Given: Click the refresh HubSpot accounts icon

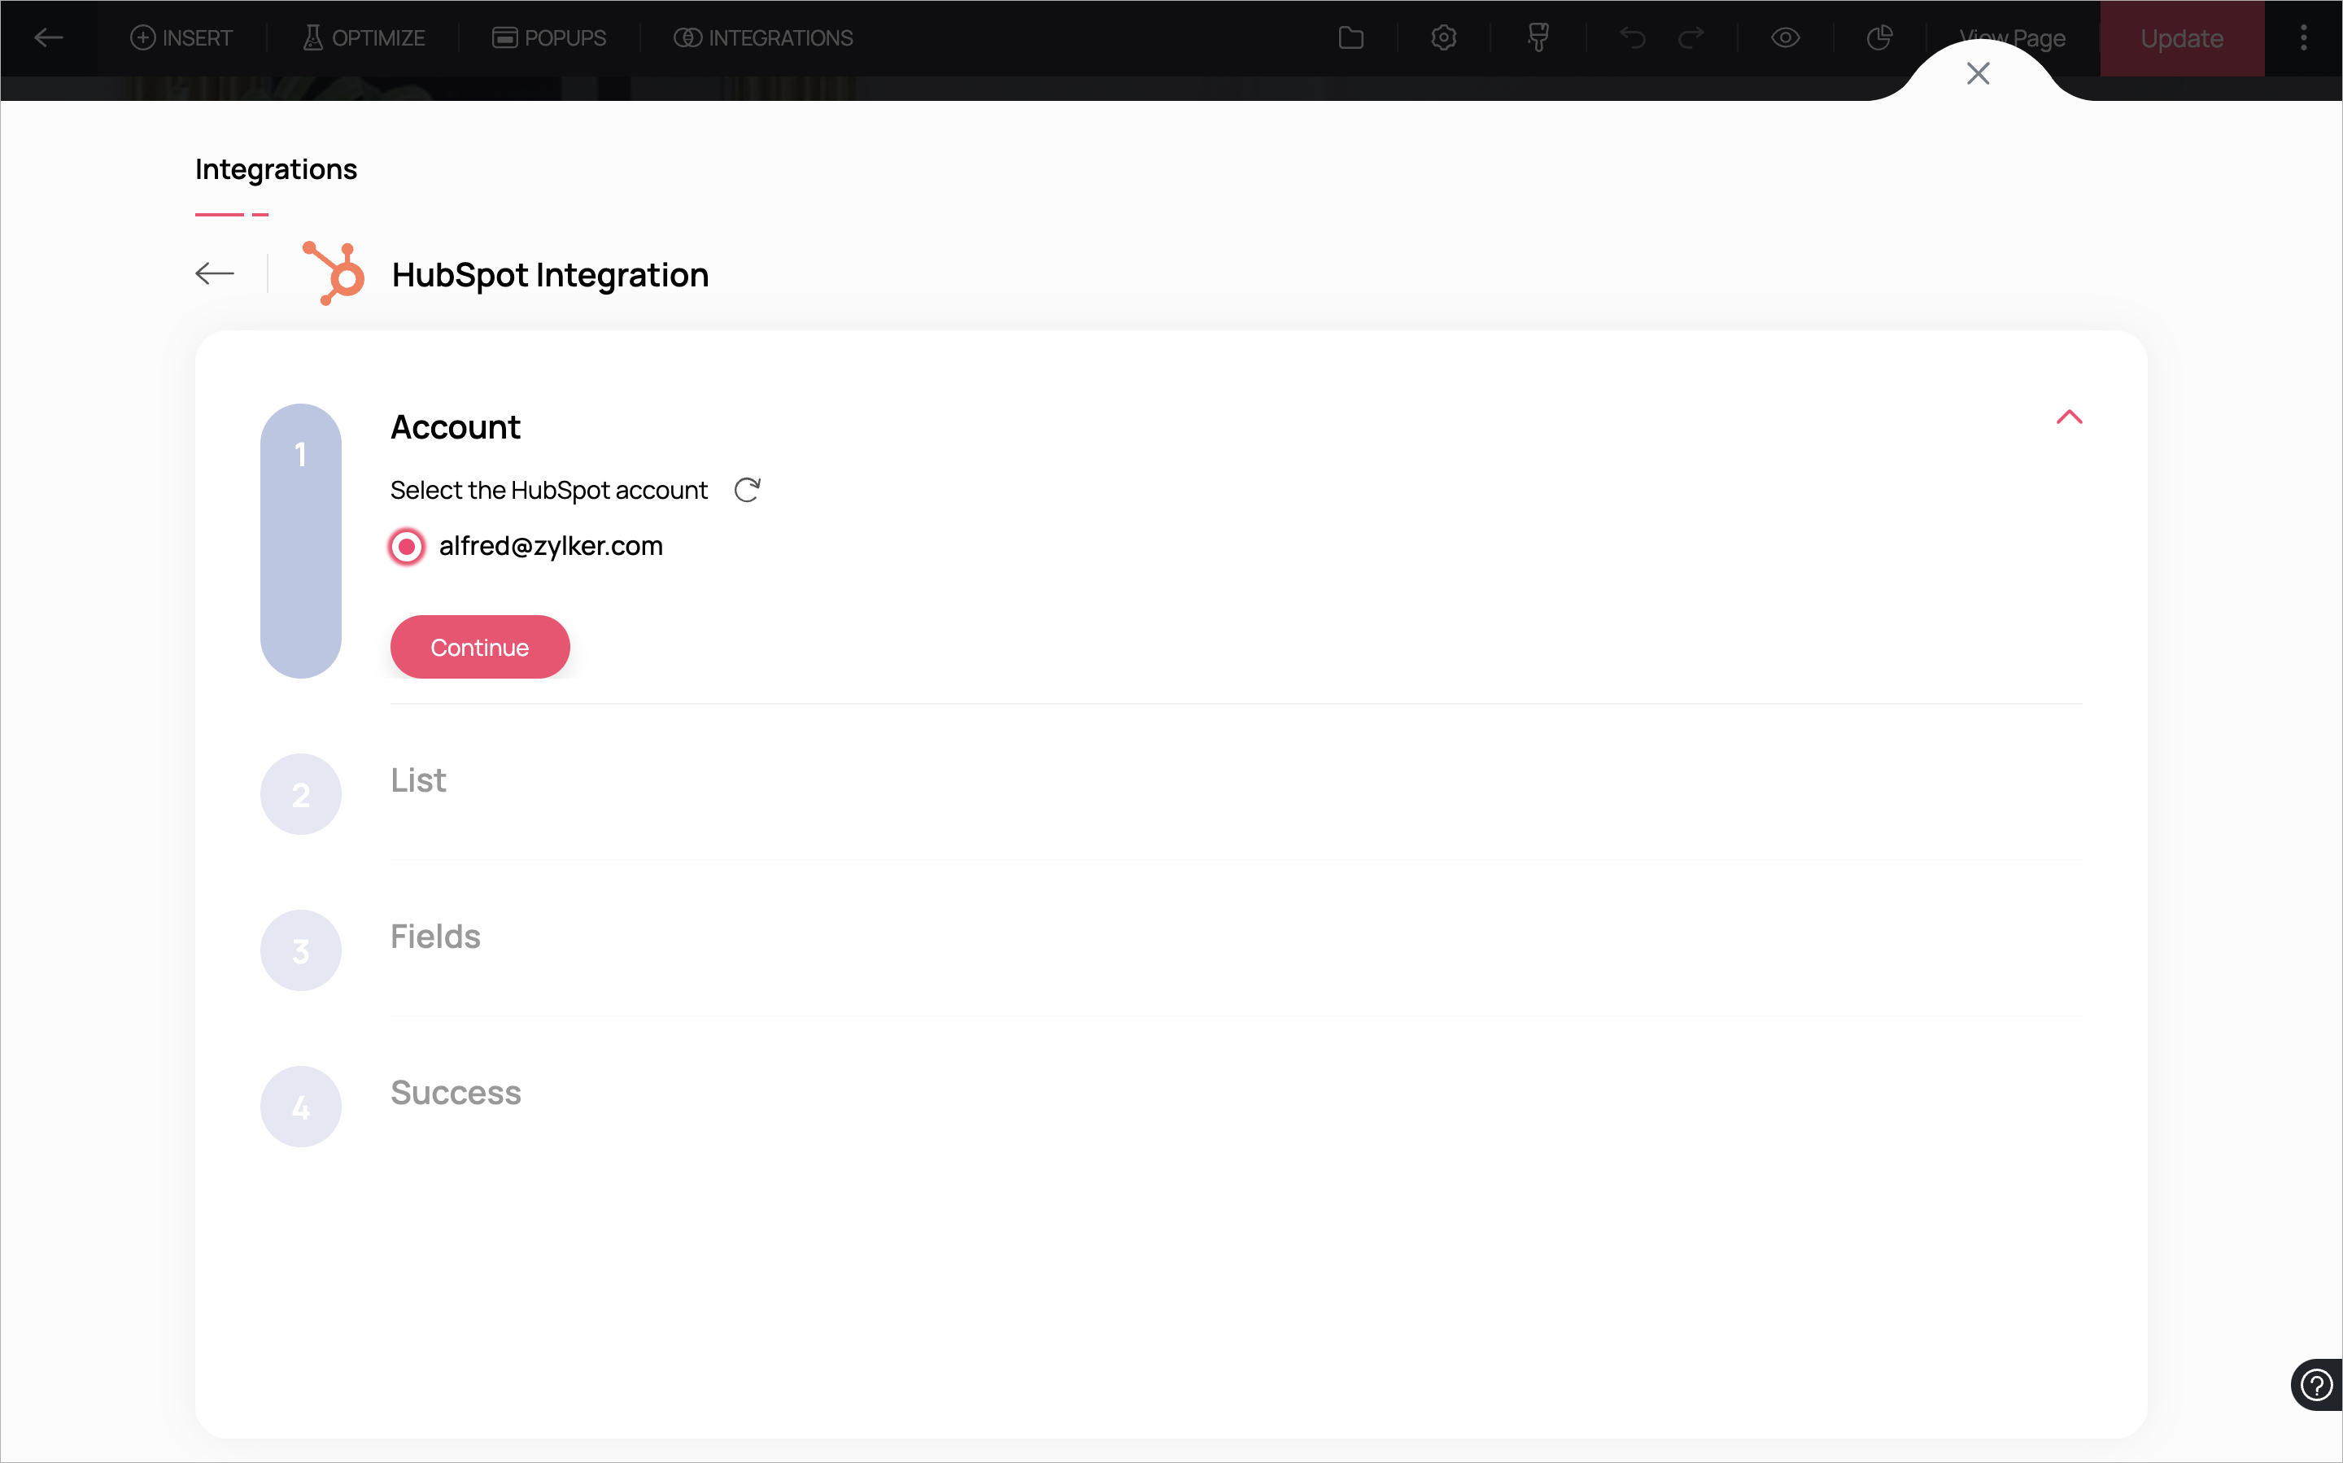Looking at the screenshot, I should pos(747,490).
